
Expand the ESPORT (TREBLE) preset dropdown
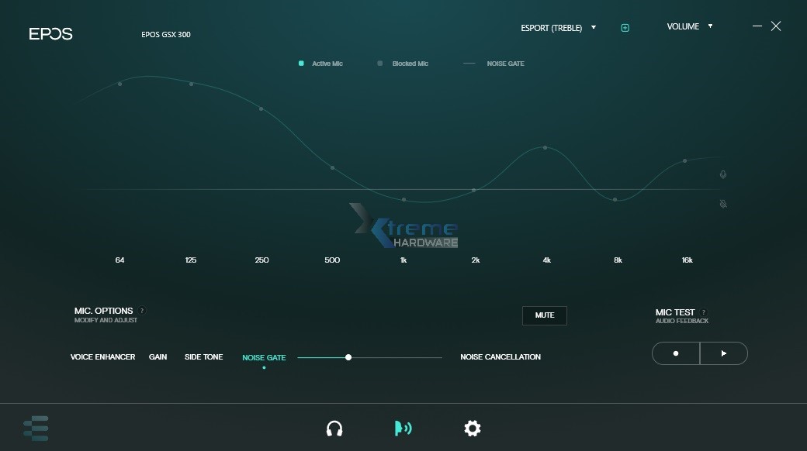click(x=558, y=28)
